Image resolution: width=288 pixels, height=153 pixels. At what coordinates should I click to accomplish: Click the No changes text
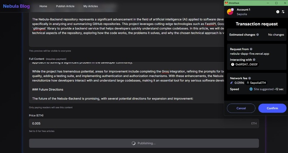[x=276, y=35]
